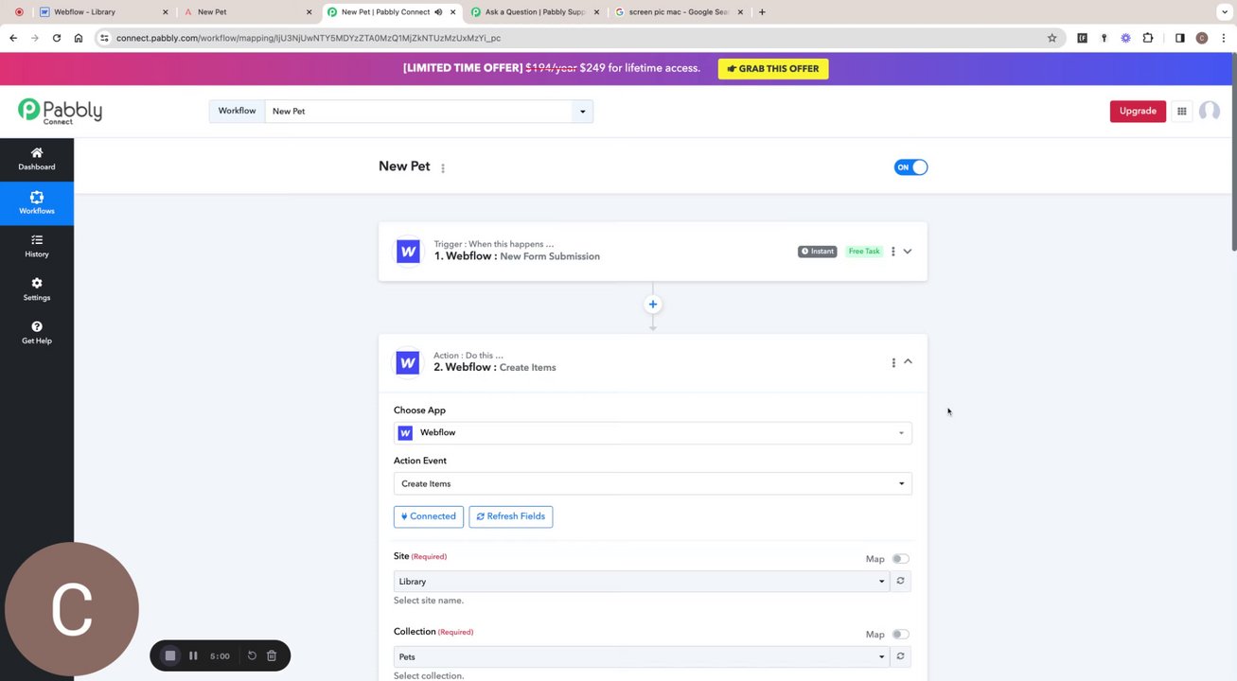
Task: Switch to the New Pet browser tab
Action: tap(246, 12)
